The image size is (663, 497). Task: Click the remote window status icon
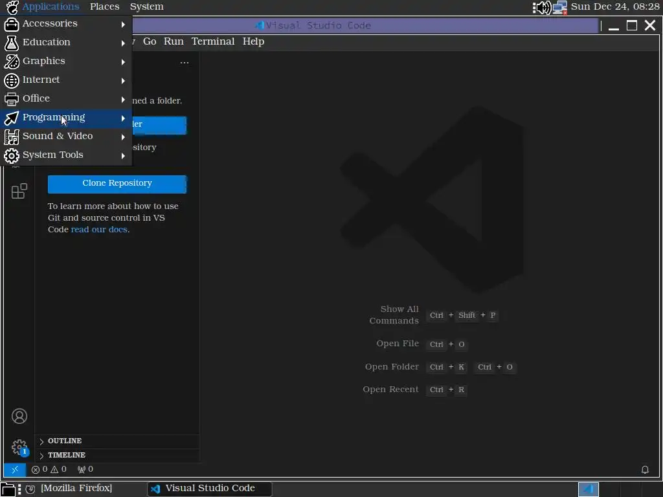(x=15, y=470)
